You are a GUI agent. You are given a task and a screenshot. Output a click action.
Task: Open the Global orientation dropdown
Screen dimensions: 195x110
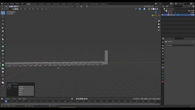(x=72, y=6)
